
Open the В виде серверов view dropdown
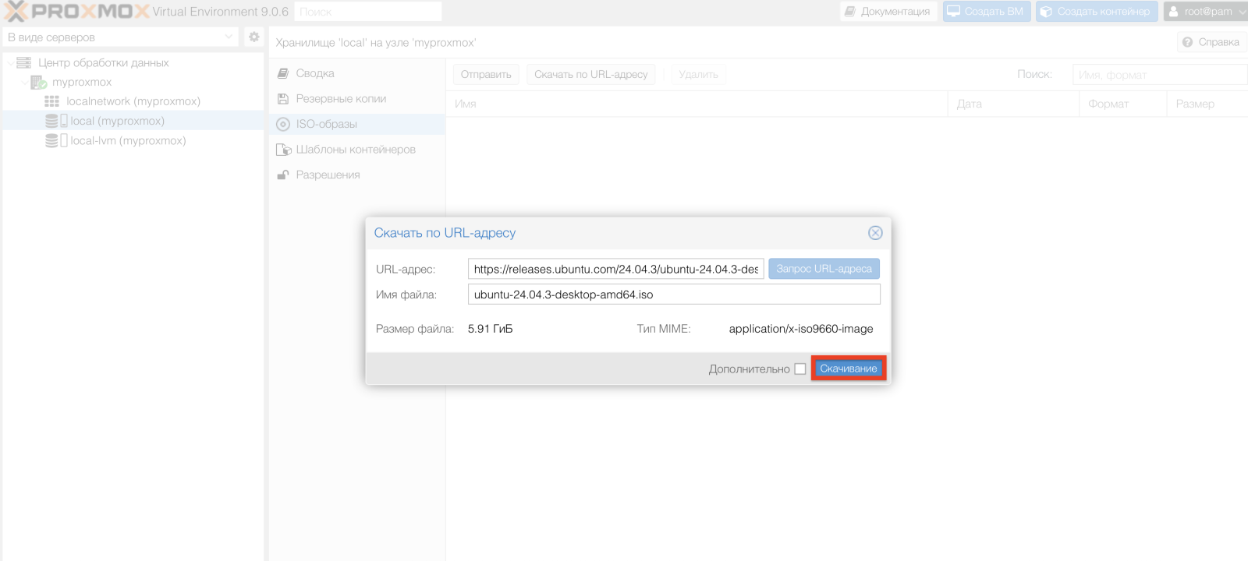(x=229, y=37)
